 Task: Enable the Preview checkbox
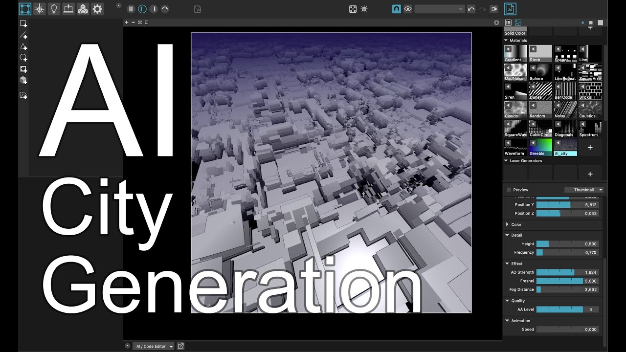[x=509, y=190]
